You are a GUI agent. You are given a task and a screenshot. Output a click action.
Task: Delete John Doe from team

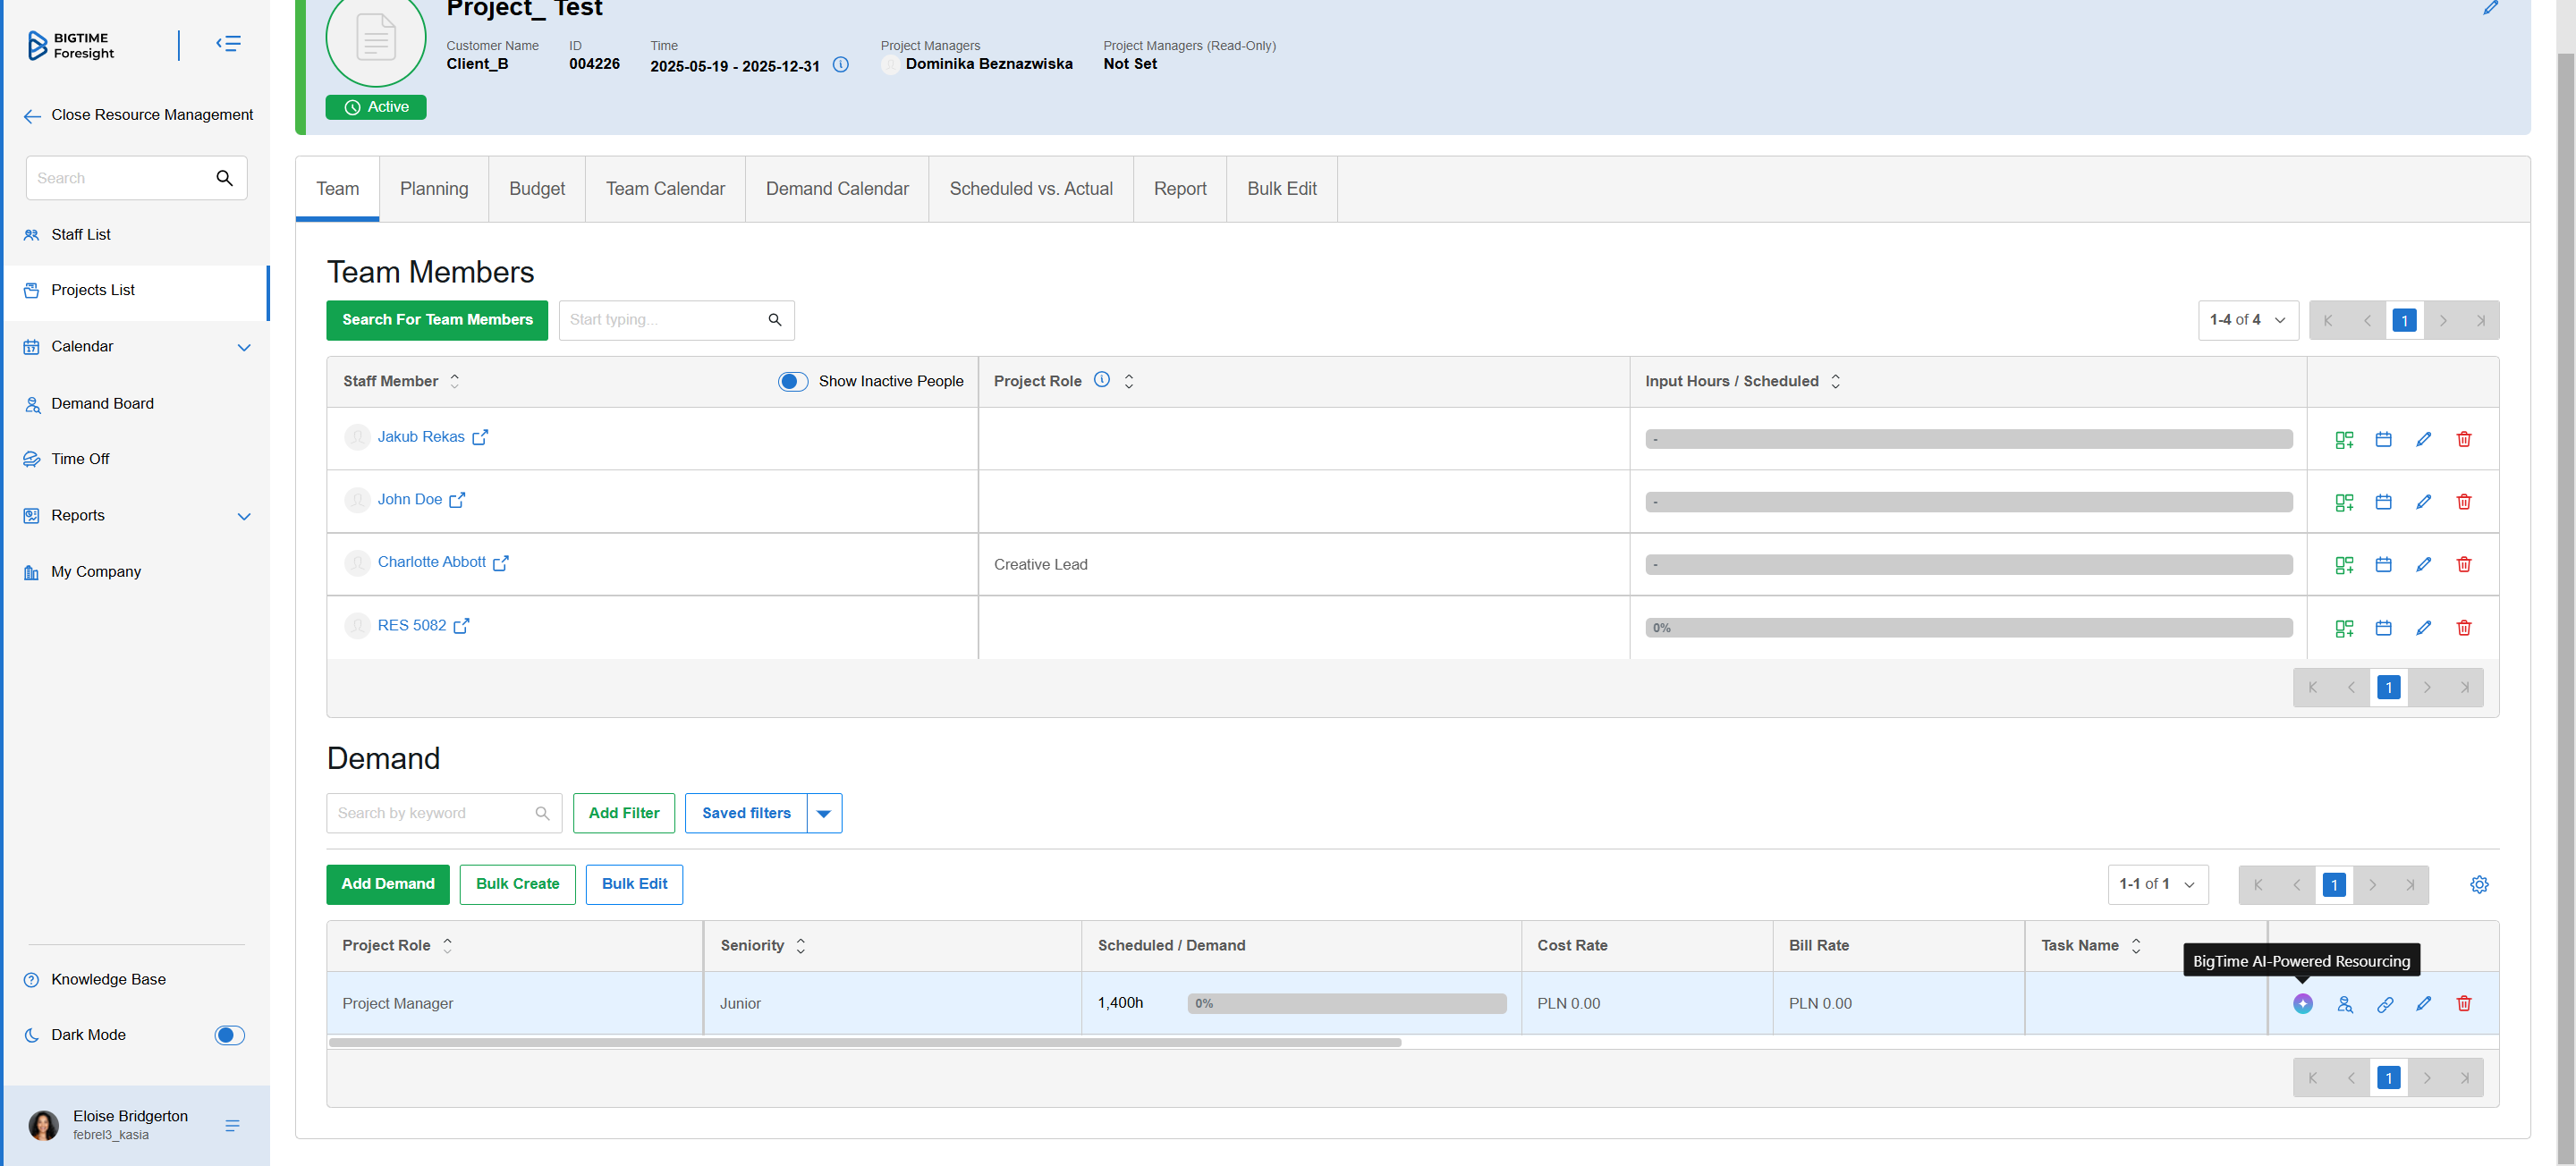(2464, 502)
